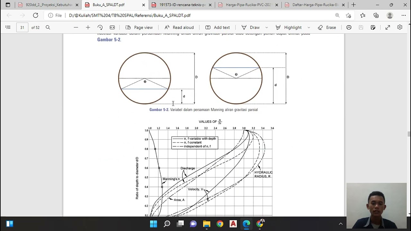Fit PDF page to width
This screenshot has height=231, width=411.
pos(112,28)
